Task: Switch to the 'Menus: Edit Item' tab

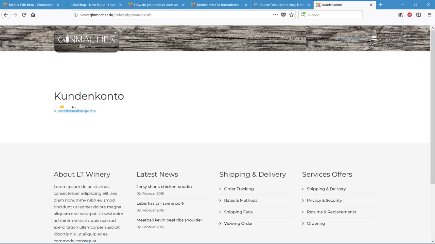Action: tap(31, 5)
